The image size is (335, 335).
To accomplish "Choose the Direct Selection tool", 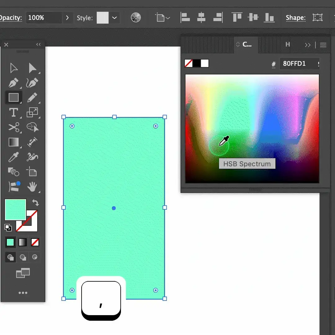I will (x=33, y=68).
